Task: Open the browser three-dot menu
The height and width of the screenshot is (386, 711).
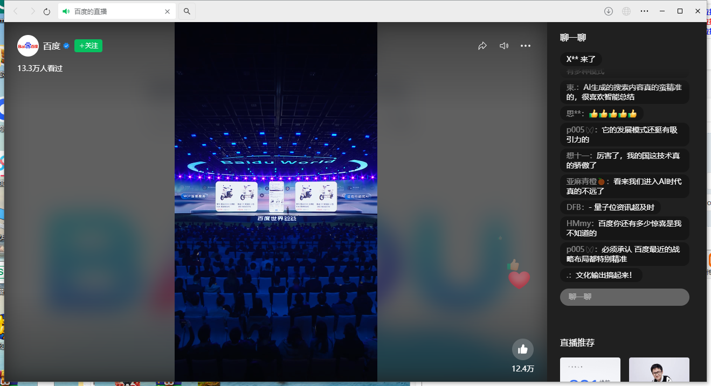Action: pos(644,11)
